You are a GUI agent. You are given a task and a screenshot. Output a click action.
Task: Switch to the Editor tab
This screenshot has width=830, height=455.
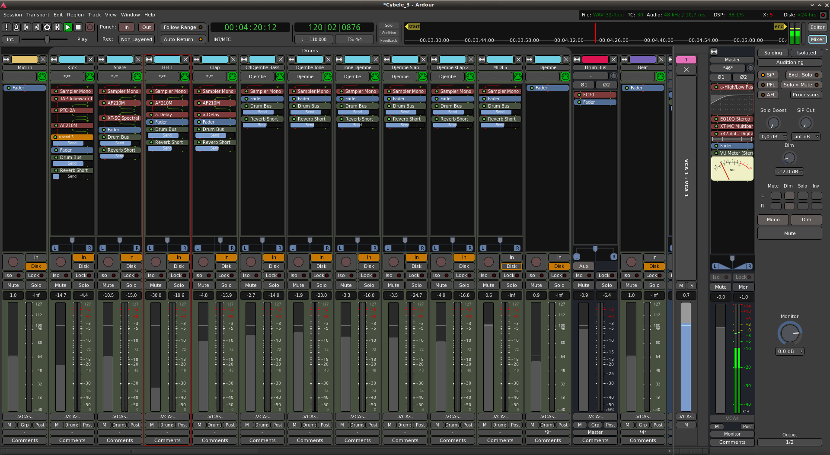pos(817,27)
